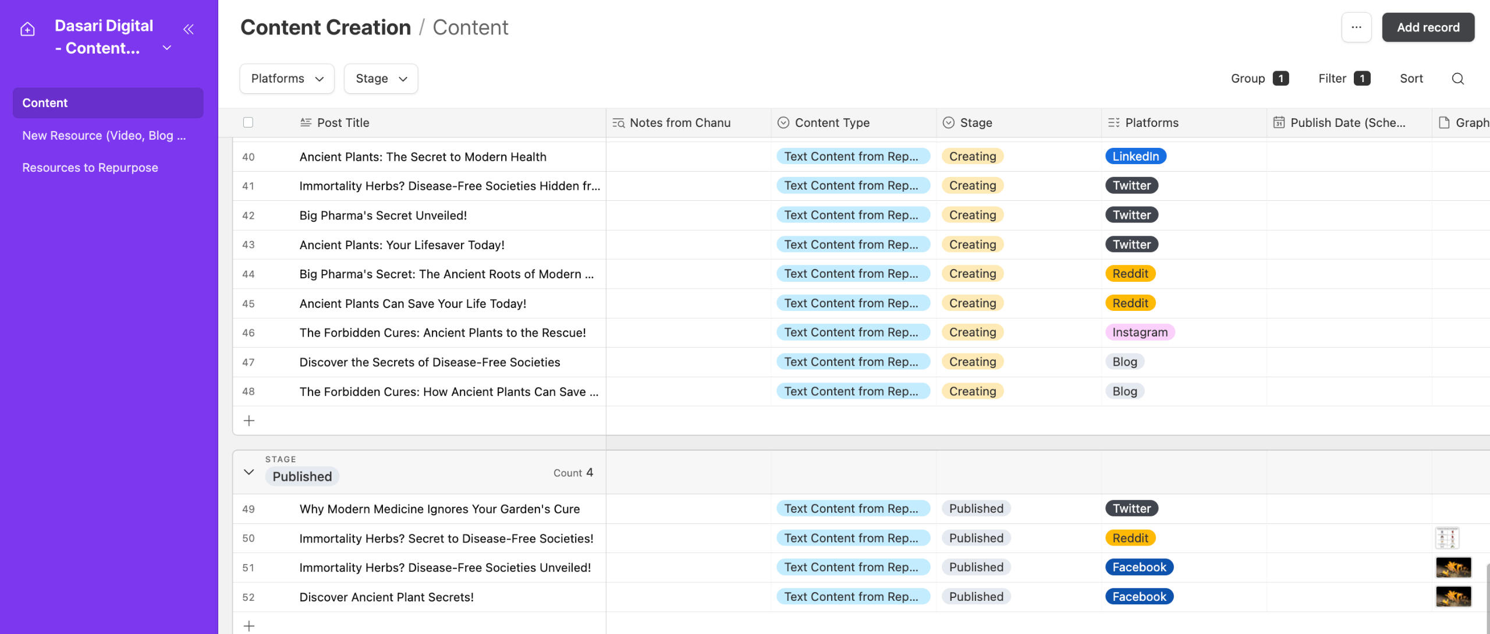Open New Resource sidebar item
The width and height of the screenshot is (1490, 634).
[x=104, y=135]
